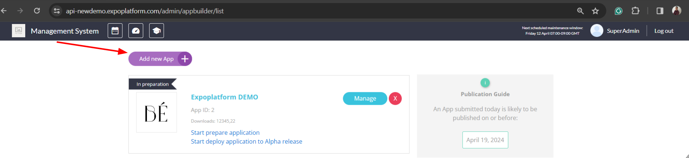Open the calendar events icon
Viewport: 689px width, 158px height.
click(x=115, y=31)
